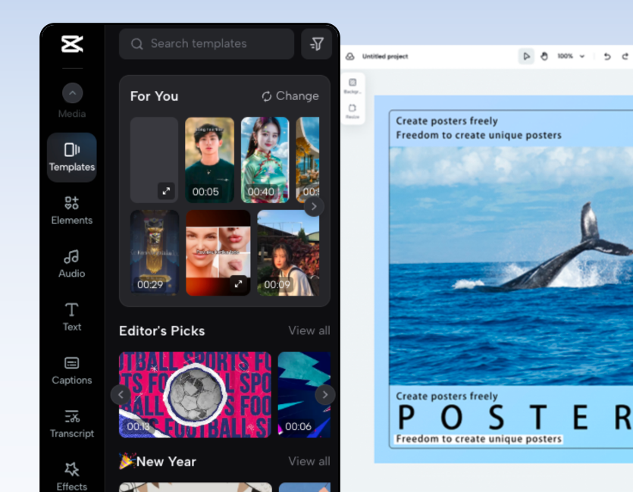Advance to the next Editor's Picks item
Screen dimensions: 633x492
325,394
